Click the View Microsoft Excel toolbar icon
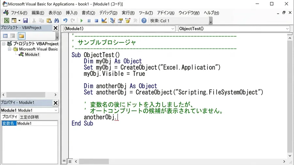This screenshot has width=294, height=165. [7, 21]
